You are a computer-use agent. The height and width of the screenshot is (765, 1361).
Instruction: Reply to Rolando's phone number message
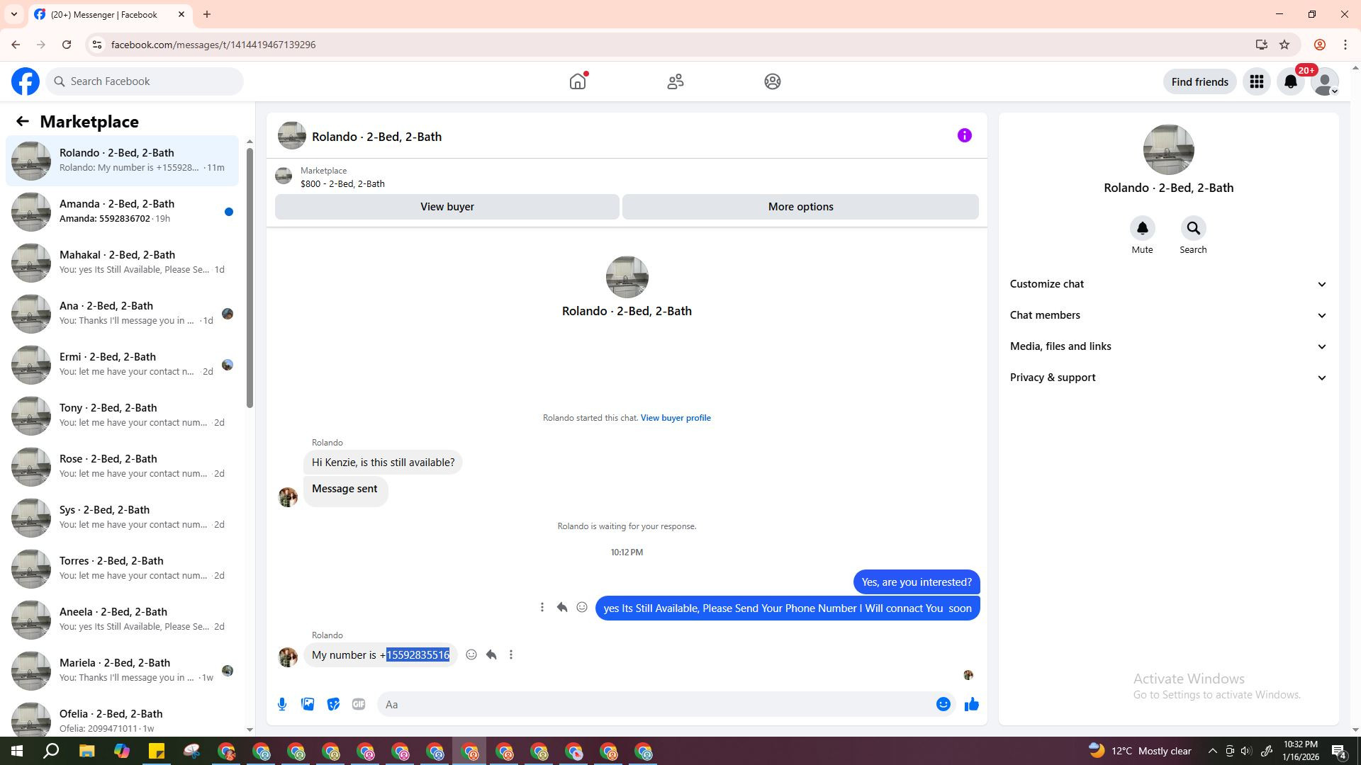coord(491,655)
